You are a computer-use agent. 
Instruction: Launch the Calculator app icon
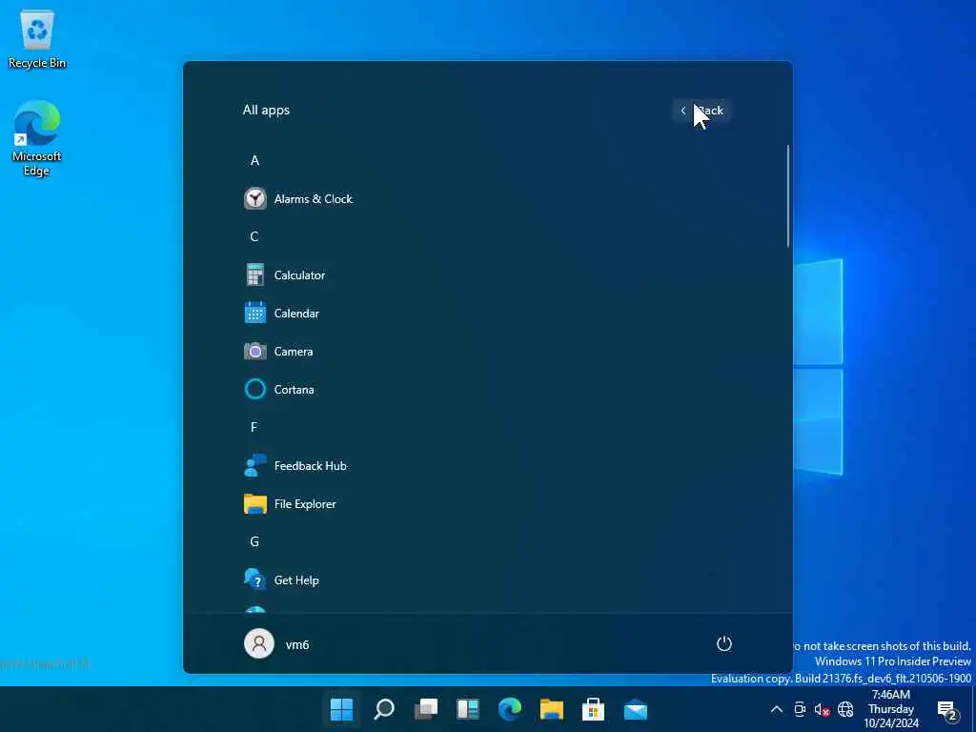pyautogui.click(x=255, y=274)
